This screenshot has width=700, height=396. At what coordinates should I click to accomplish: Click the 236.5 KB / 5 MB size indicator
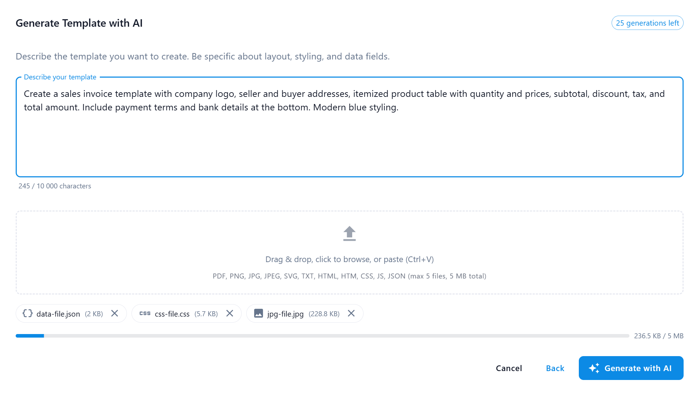point(659,335)
